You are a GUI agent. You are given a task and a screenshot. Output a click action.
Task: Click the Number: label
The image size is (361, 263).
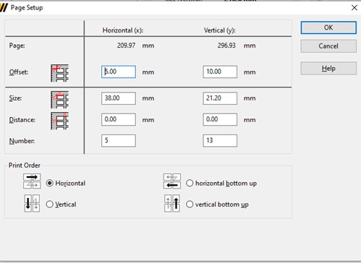22,141
